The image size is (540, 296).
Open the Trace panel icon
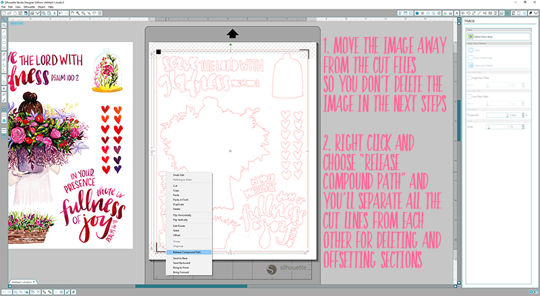coord(508,13)
